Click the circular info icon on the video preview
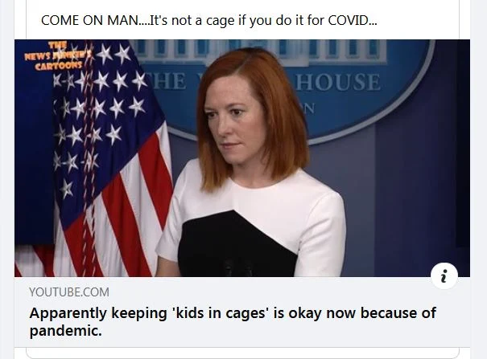The height and width of the screenshot is (359, 487). [444, 275]
